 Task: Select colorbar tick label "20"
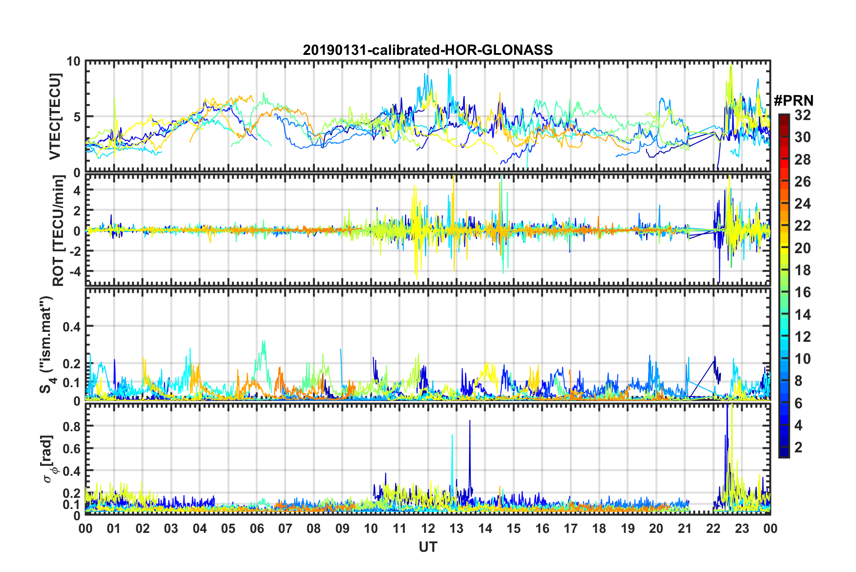click(802, 248)
